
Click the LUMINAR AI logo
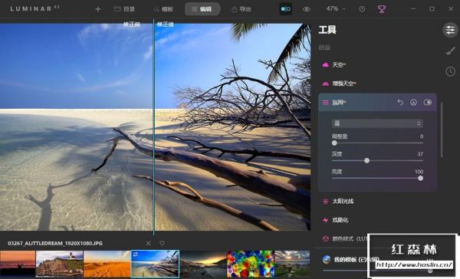pos(34,8)
